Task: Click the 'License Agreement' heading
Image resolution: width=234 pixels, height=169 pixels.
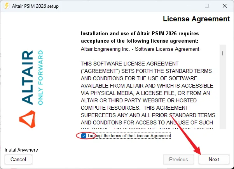Action: pyautogui.click(x=196, y=19)
